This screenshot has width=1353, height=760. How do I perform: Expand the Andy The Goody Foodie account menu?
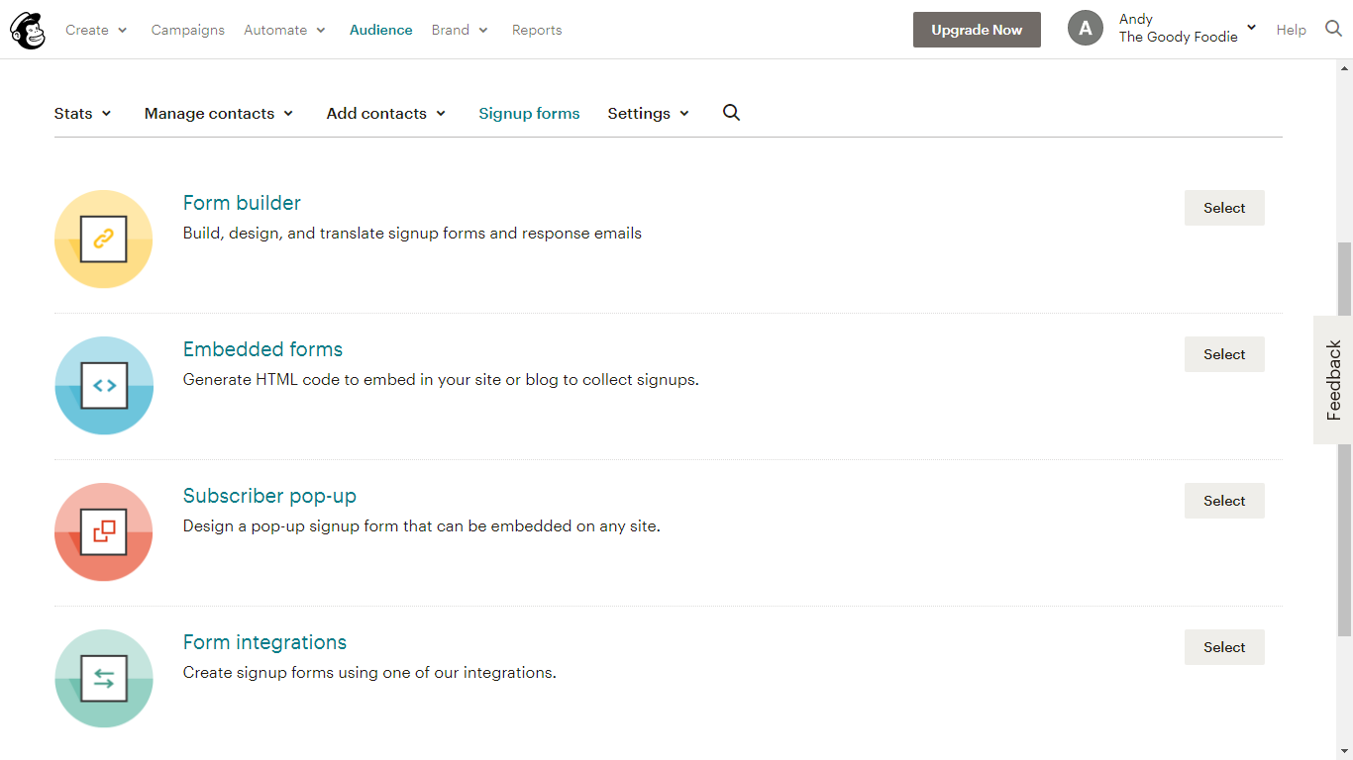[x=1188, y=28]
